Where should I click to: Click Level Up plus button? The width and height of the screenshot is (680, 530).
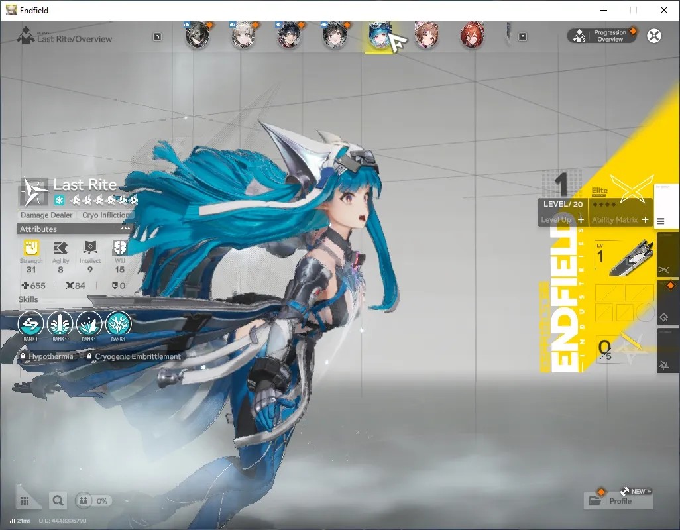tap(581, 220)
